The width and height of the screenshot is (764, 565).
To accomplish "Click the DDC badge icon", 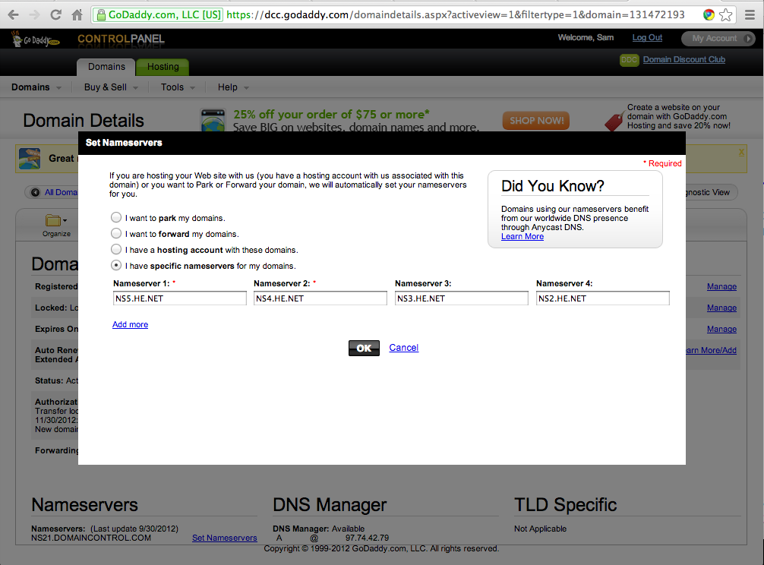I will pos(629,59).
